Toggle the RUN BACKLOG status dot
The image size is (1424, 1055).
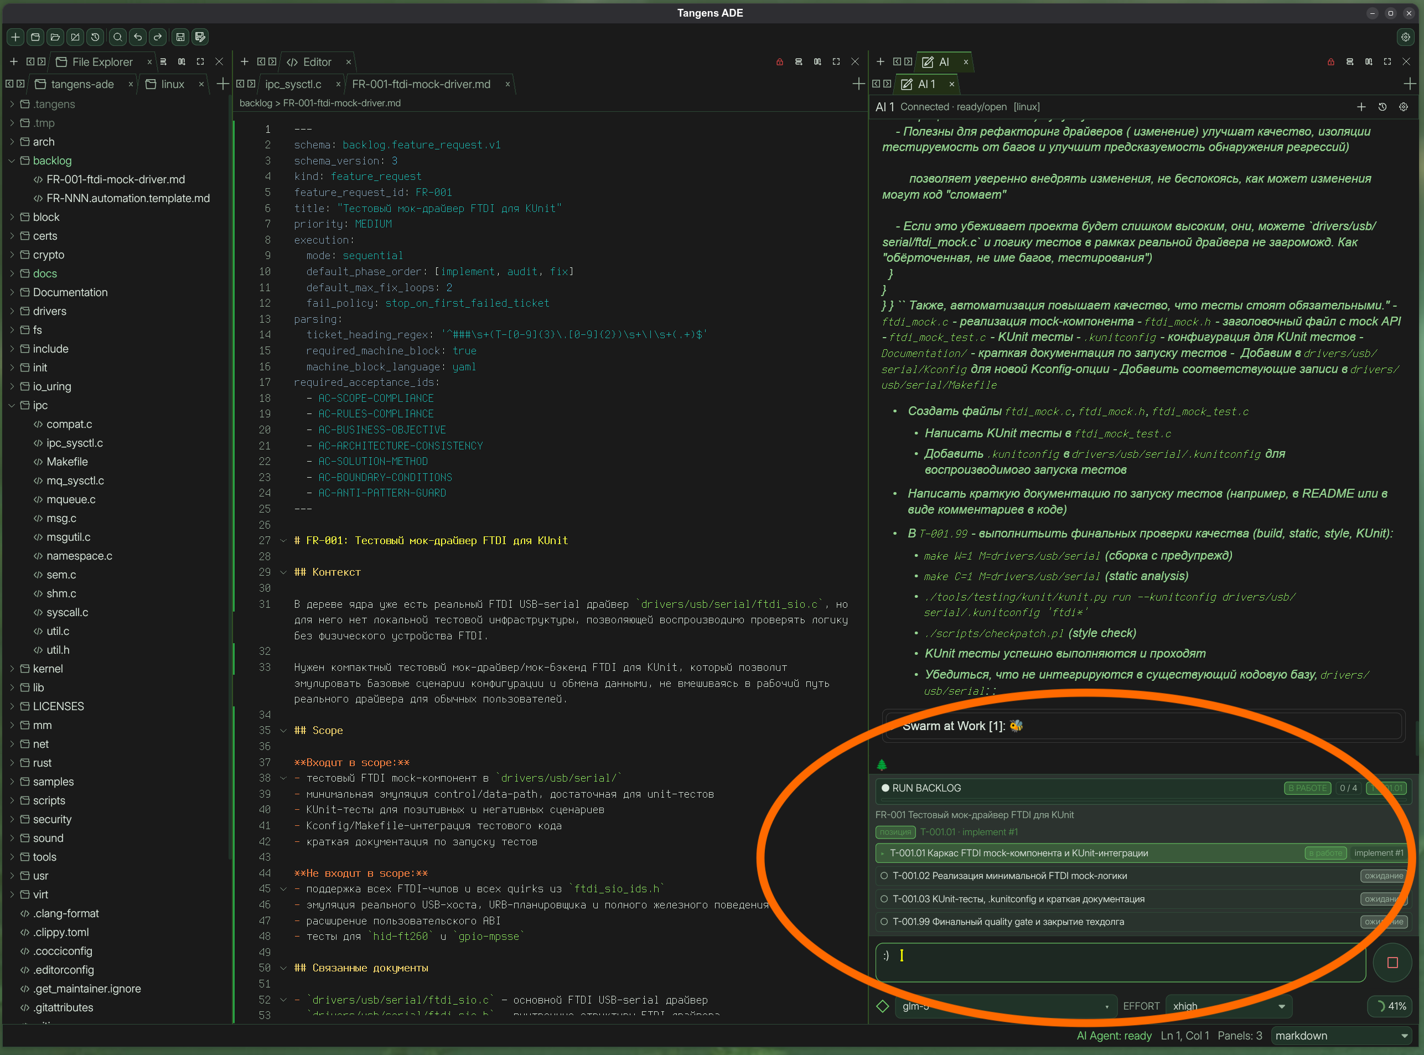click(x=886, y=788)
